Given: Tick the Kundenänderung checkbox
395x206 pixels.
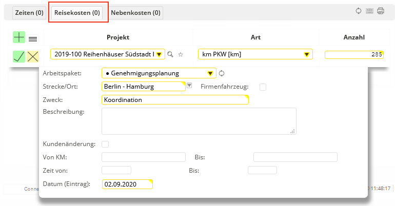Looking at the screenshot, I should pyautogui.click(x=105, y=144).
